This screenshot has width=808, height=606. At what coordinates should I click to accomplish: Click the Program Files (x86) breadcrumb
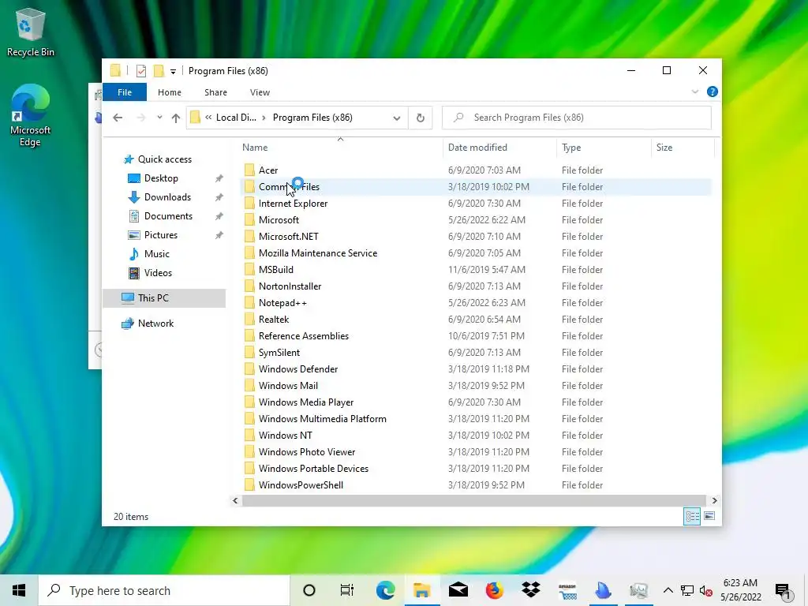pos(312,118)
